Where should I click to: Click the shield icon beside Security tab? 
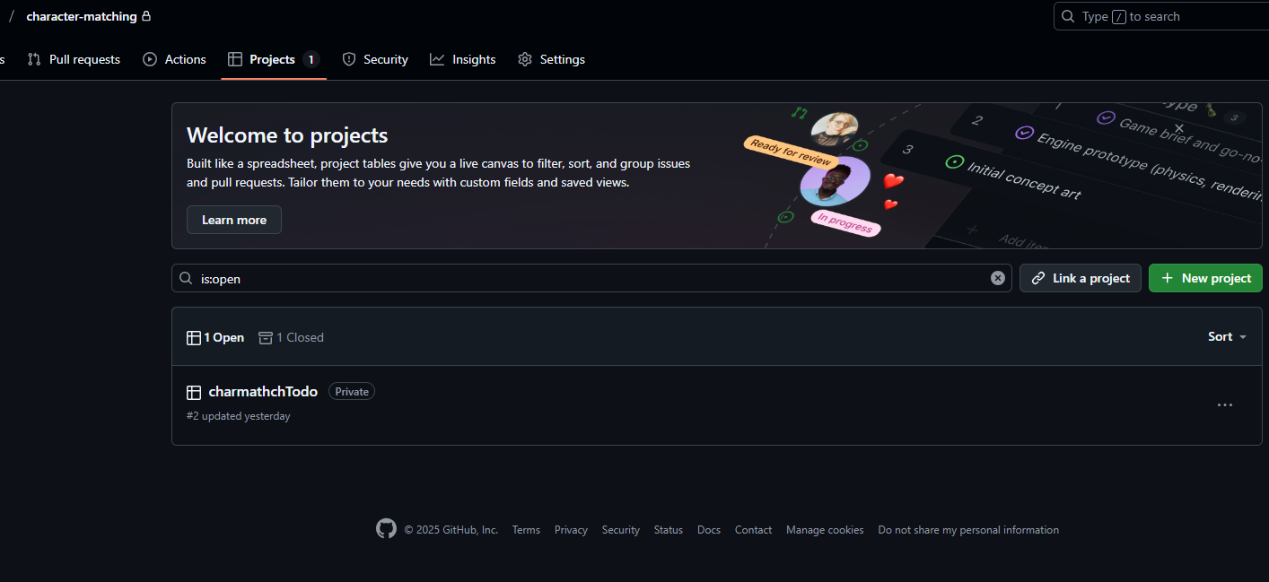pos(349,59)
